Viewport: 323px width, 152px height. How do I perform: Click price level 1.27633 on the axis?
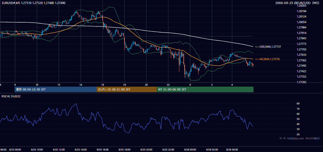(302, 55)
